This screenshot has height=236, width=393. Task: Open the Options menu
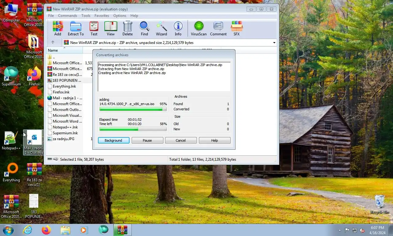(x=120, y=16)
